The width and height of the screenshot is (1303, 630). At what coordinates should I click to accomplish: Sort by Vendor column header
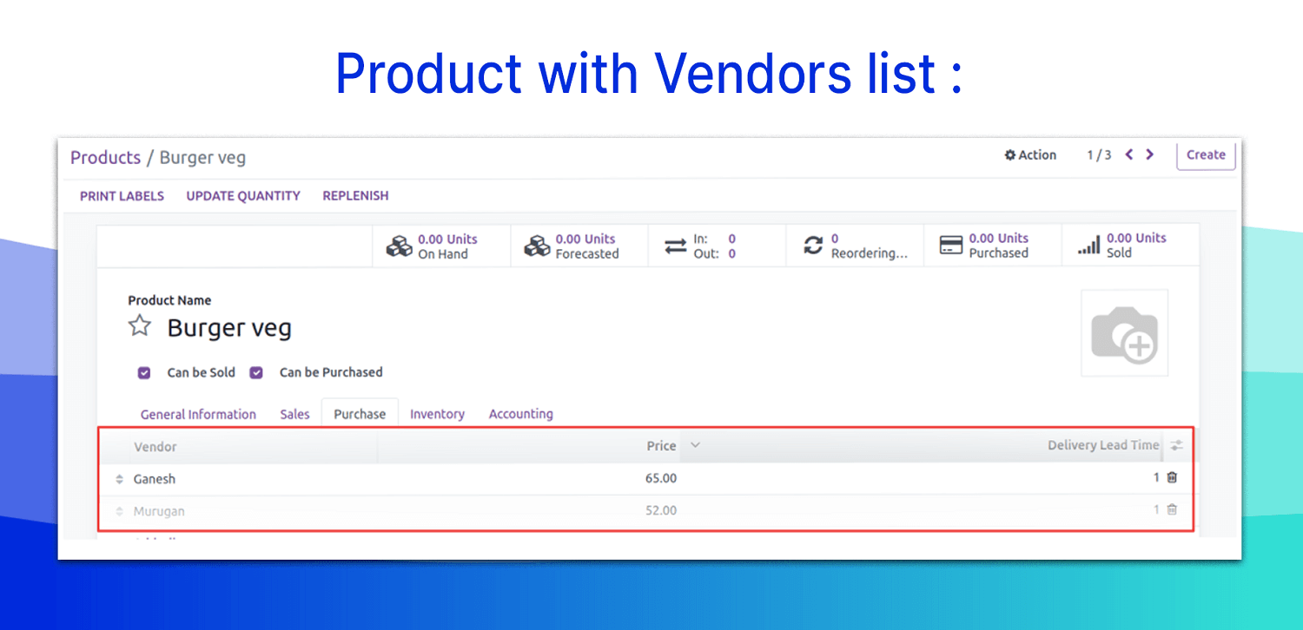[155, 447]
